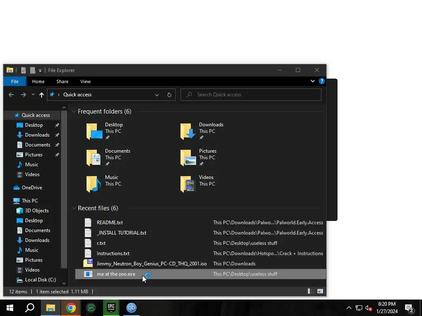Select Quick access in navigation pane
This screenshot has height=316, width=422.
click(x=32, y=115)
